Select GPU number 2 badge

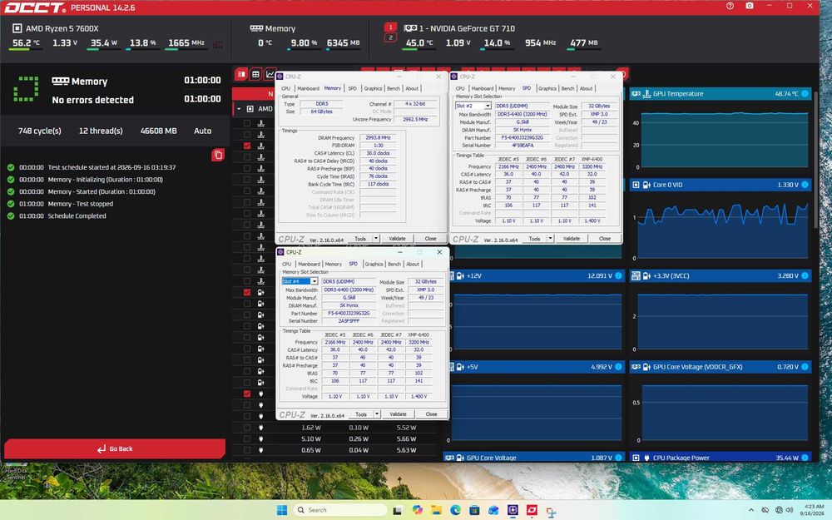click(x=390, y=37)
